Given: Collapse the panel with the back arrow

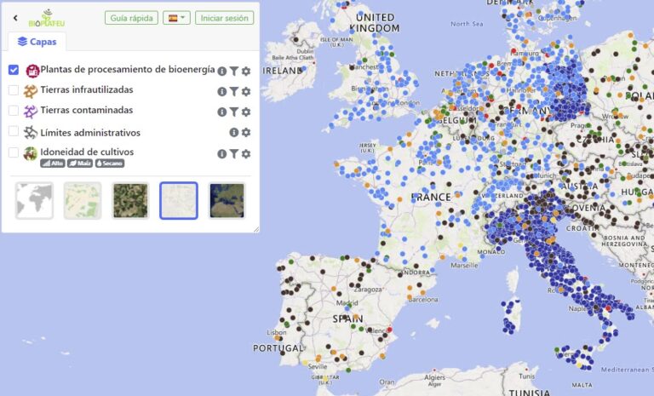Looking at the screenshot, I should (x=15, y=18).
